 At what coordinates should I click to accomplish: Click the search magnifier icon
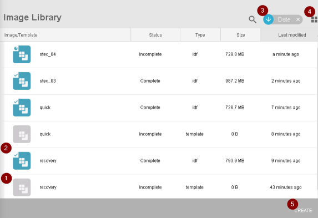(253, 19)
